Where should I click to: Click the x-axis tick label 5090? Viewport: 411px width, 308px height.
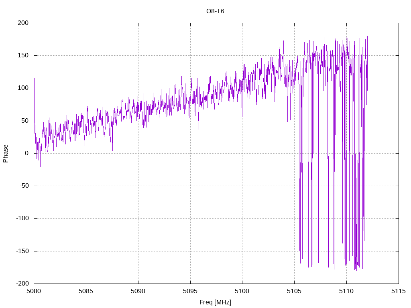click(138, 291)
